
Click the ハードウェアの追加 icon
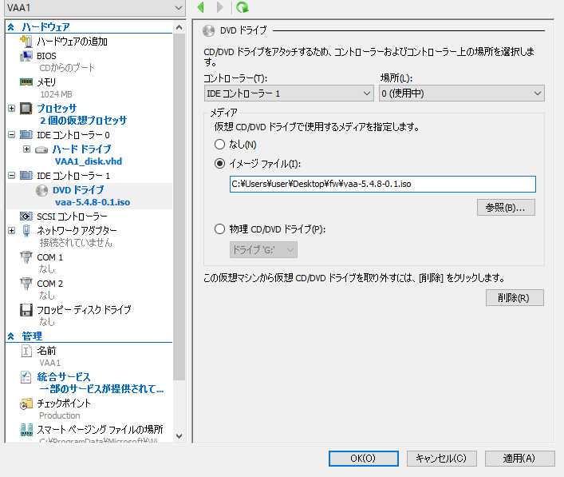(x=26, y=42)
